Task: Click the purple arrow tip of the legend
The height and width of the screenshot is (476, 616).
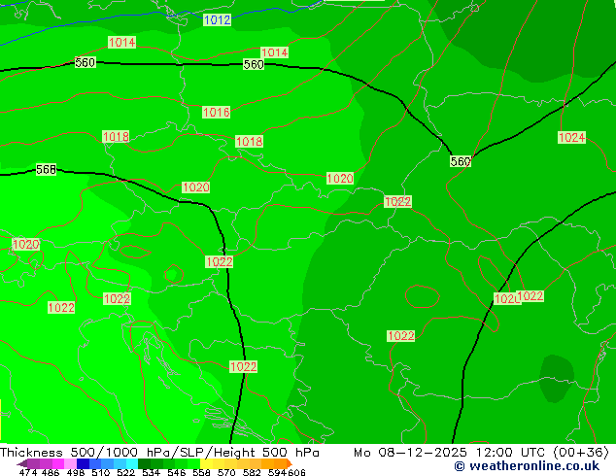Action: pyautogui.click(x=22, y=463)
